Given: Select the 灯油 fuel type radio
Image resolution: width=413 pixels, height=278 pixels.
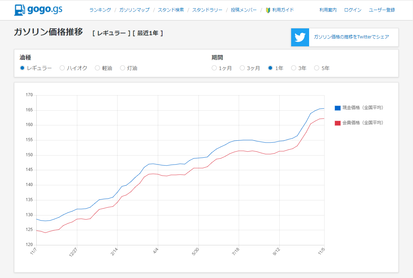Looking at the screenshot, I should (x=123, y=68).
